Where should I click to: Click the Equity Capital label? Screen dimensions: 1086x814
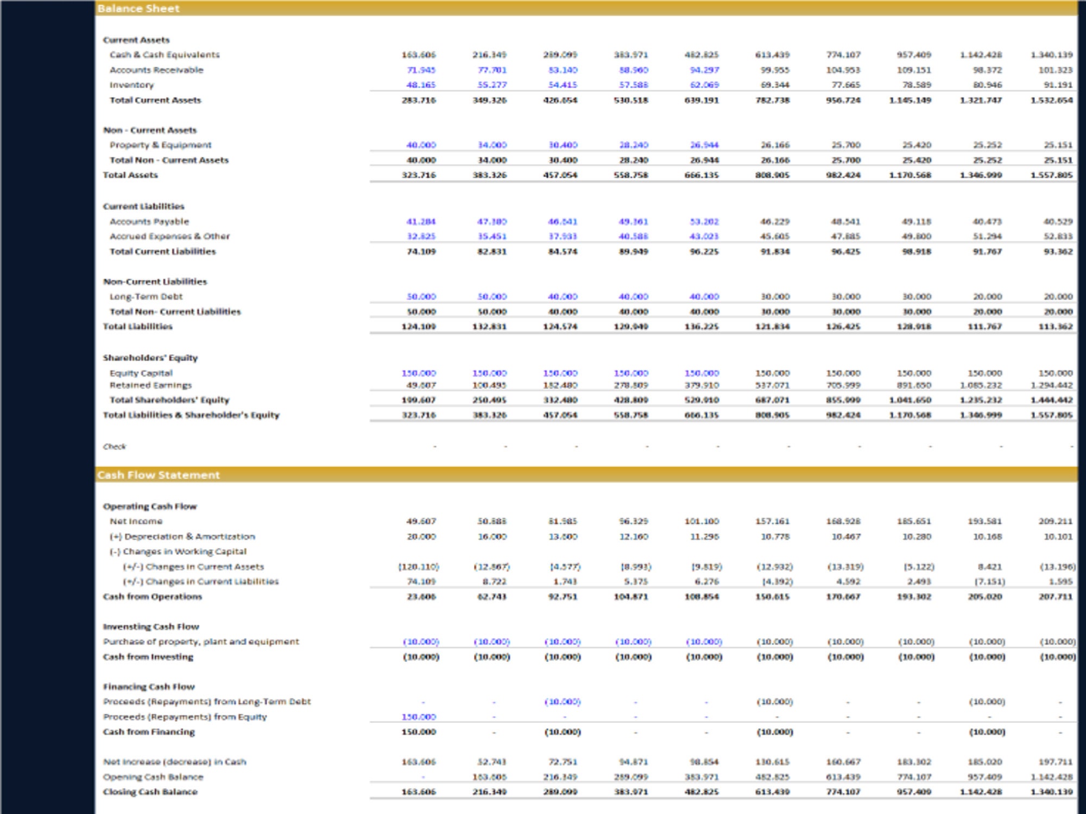pyautogui.click(x=141, y=373)
